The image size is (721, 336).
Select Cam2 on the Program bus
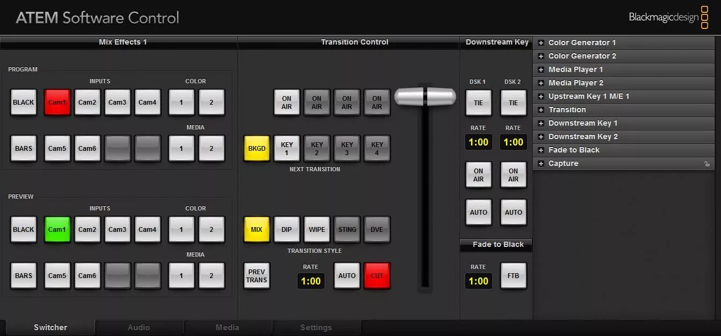[x=87, y=102]
